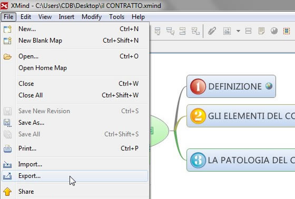Click the topic-before toolbar icon
The height and width of the screenshot is (199, 295).
(x=182, y=31)
